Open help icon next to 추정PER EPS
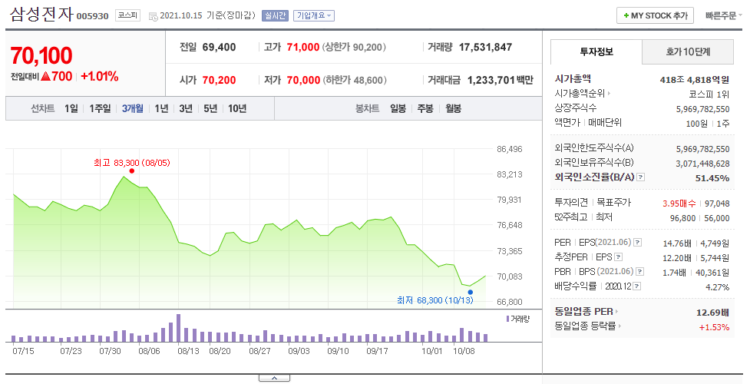The height and width of the screenshot is (384, 750). click(619, 257)
